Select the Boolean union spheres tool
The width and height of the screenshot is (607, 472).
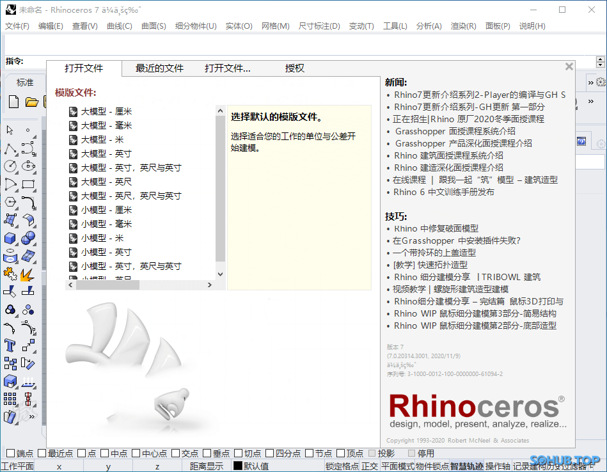(28, 238)
